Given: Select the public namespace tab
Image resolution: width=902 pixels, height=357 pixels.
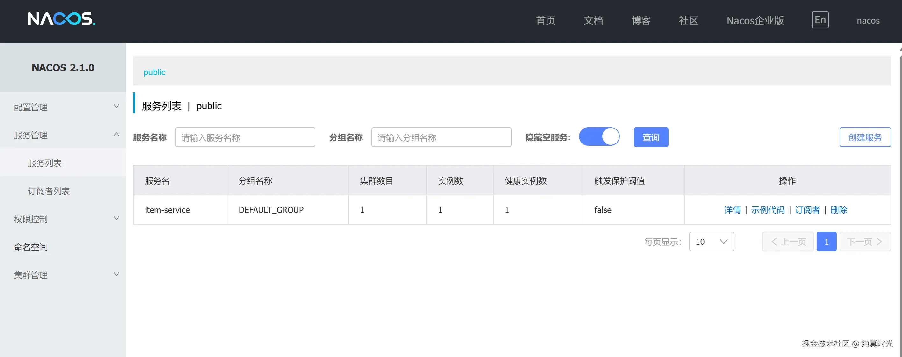Looking at the screenshot, I should (154, 72).
